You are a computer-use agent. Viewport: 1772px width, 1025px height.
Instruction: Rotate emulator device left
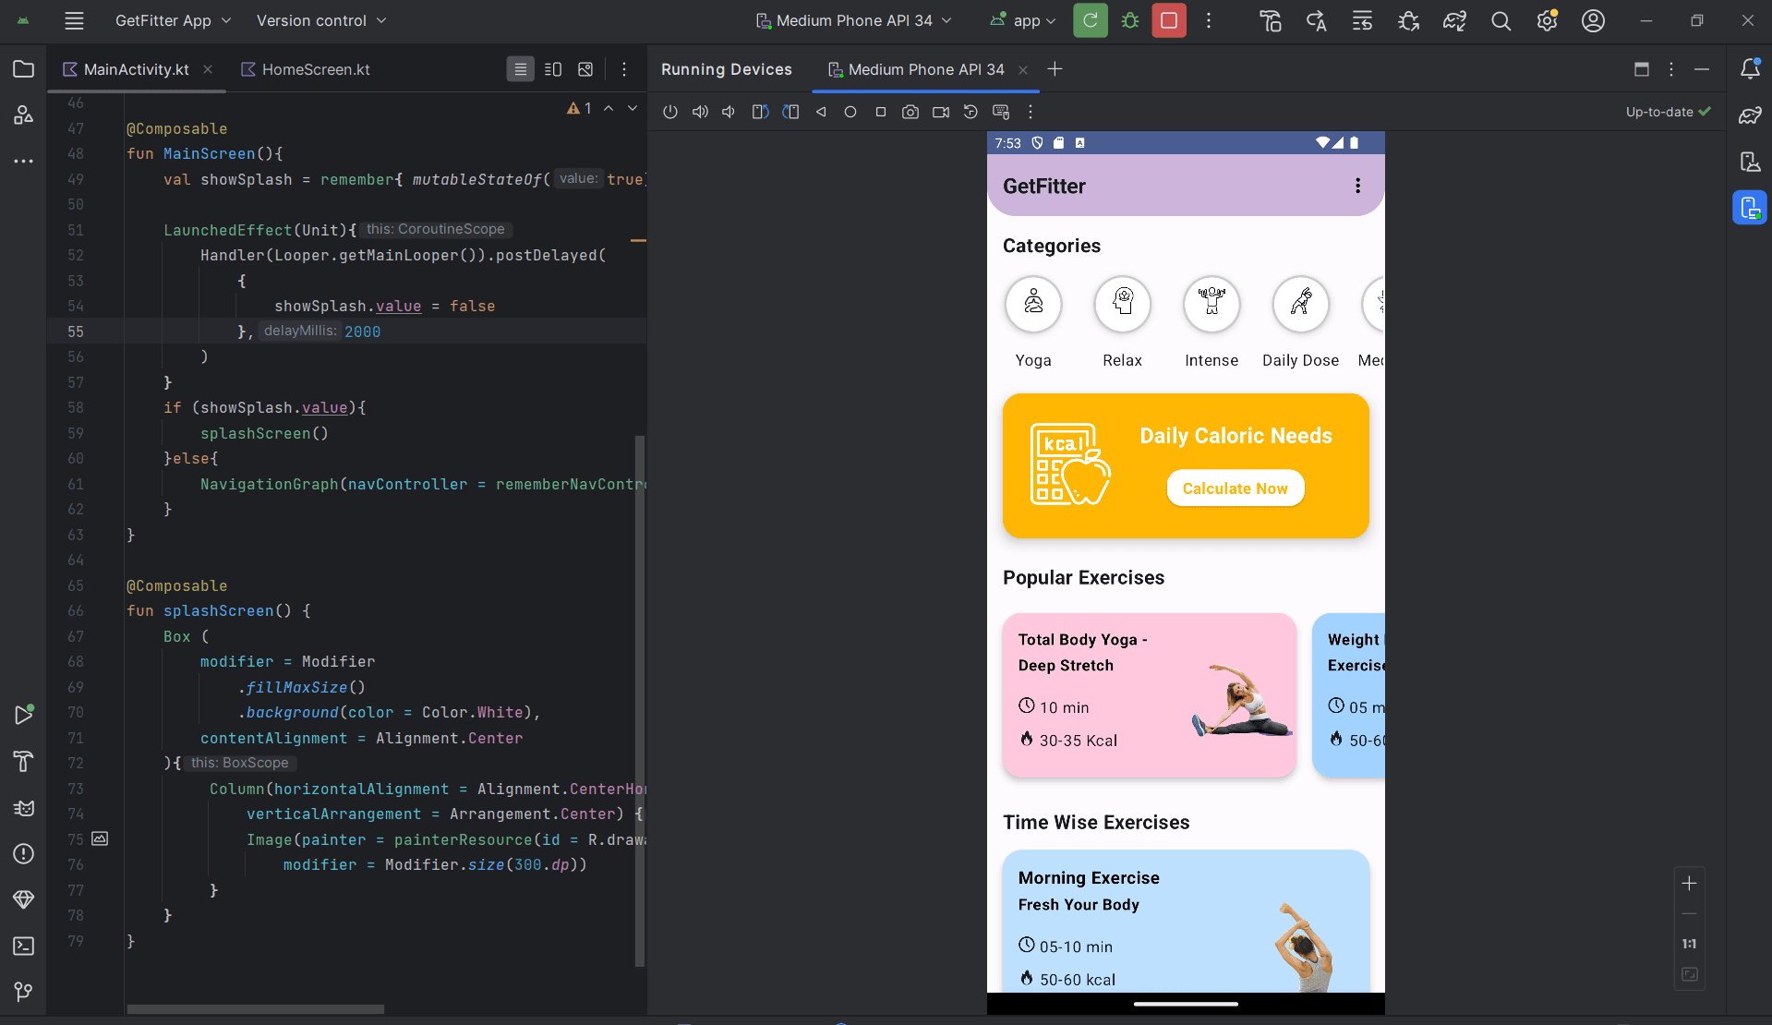click(x=760, y=112)
